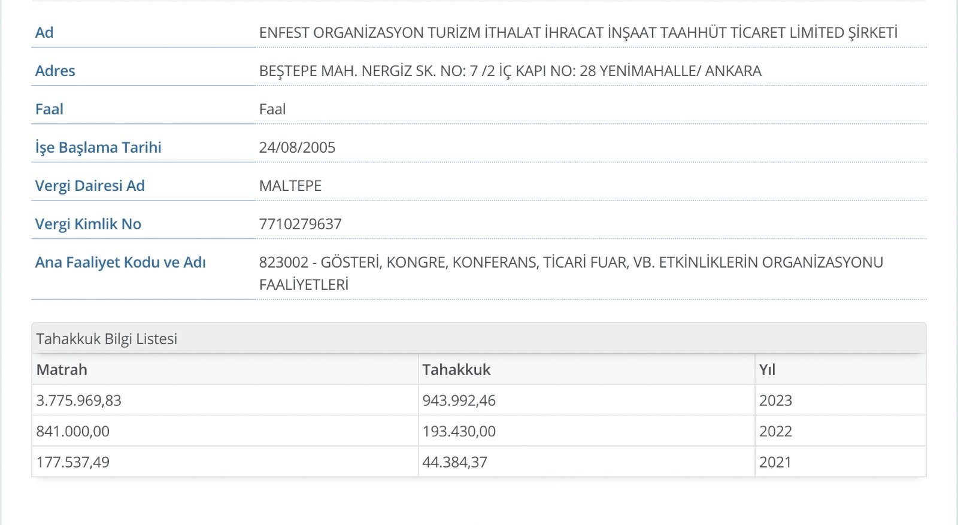Click the 'Faal' field label
Screen dimensions: 958x525
49,109
